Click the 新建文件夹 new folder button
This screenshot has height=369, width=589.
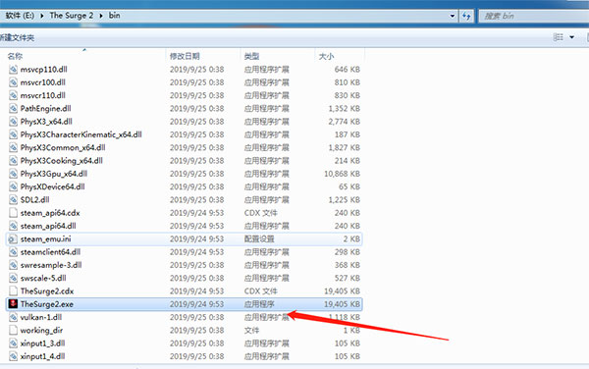pos(17,37)
